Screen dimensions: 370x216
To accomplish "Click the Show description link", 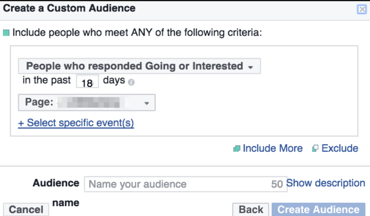I will [325, 183].
